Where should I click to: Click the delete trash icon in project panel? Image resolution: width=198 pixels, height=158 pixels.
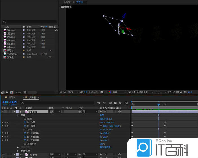click(25, 92)
